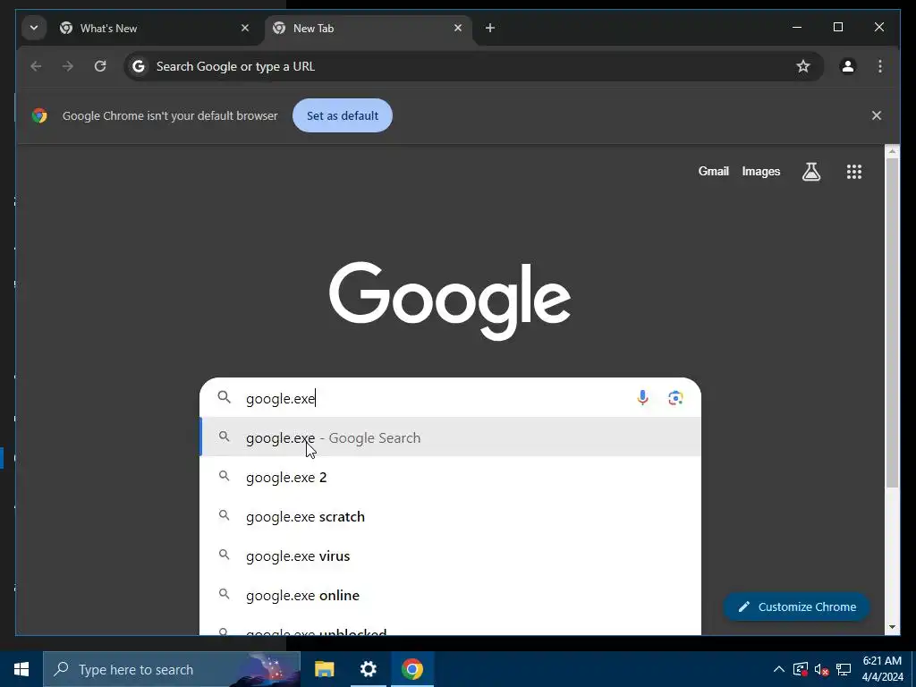Image resolution: width=916 pixels, height=687 pixels.
Task: Click the scrollbar up arrow
Action: point(892,151)
